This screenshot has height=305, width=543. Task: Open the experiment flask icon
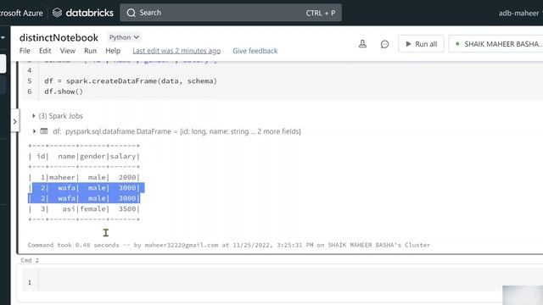click(362, 44)
